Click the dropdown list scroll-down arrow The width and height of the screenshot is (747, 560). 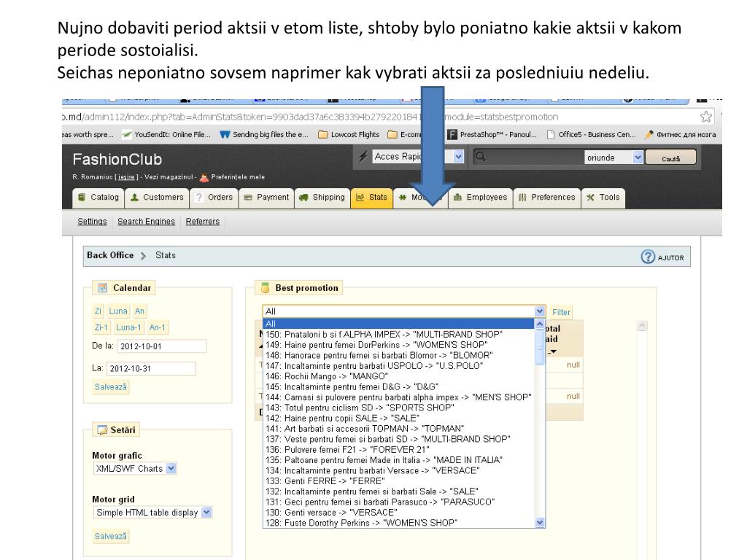tap(540, 522)
